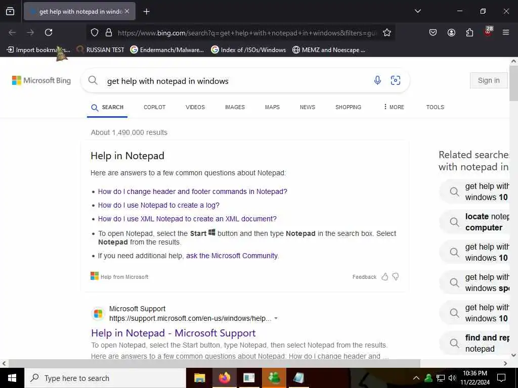Click the 'Type here to search' taskbar box
Image resolution: width=518 pixels, height=388 pixels.
[x=105, y=378]
